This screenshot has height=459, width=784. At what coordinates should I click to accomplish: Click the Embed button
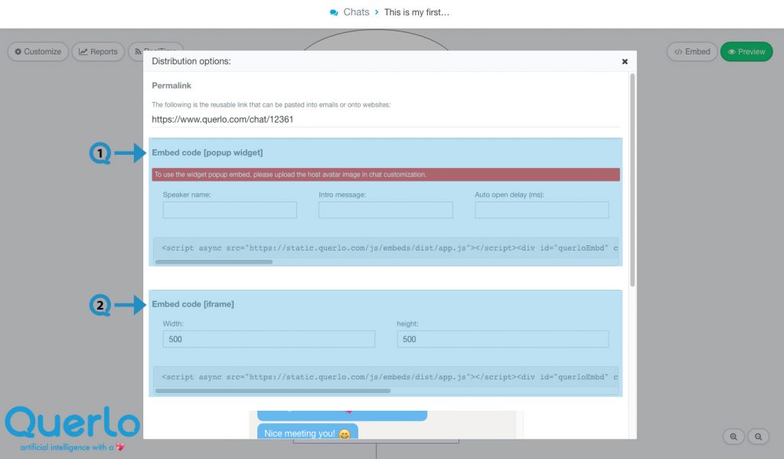pyautogui.click(x=692, y=51)
